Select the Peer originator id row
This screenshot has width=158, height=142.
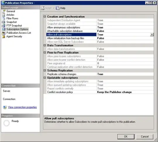100,63
